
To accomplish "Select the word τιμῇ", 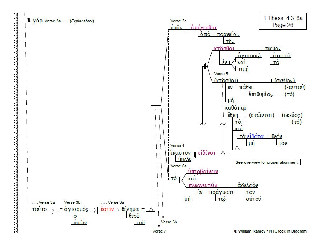I will [244, 69].
